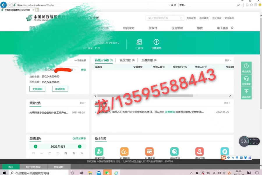Click the menu search magnifier icon

click(x=181, y=18)
